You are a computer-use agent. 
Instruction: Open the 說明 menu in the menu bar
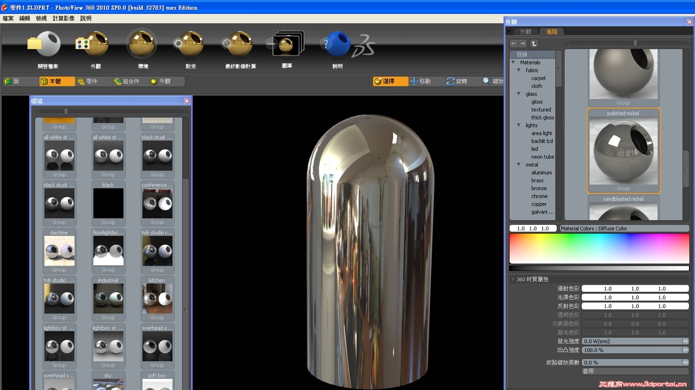pyautogui.click(x=86, y=18)
